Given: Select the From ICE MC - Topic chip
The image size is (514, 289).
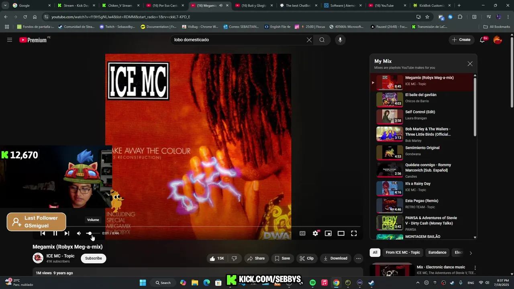Looking at the screenshot, I should click(403, 252).
